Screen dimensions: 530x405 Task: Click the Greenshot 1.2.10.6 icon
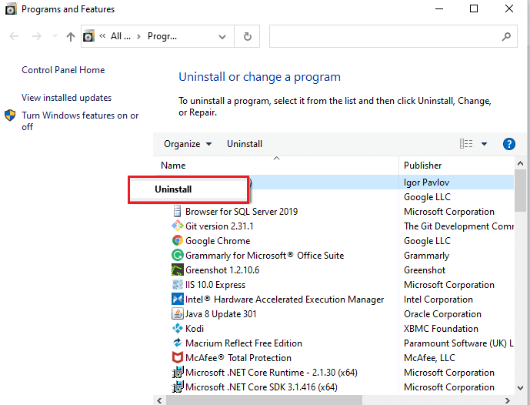coord(177,270)
